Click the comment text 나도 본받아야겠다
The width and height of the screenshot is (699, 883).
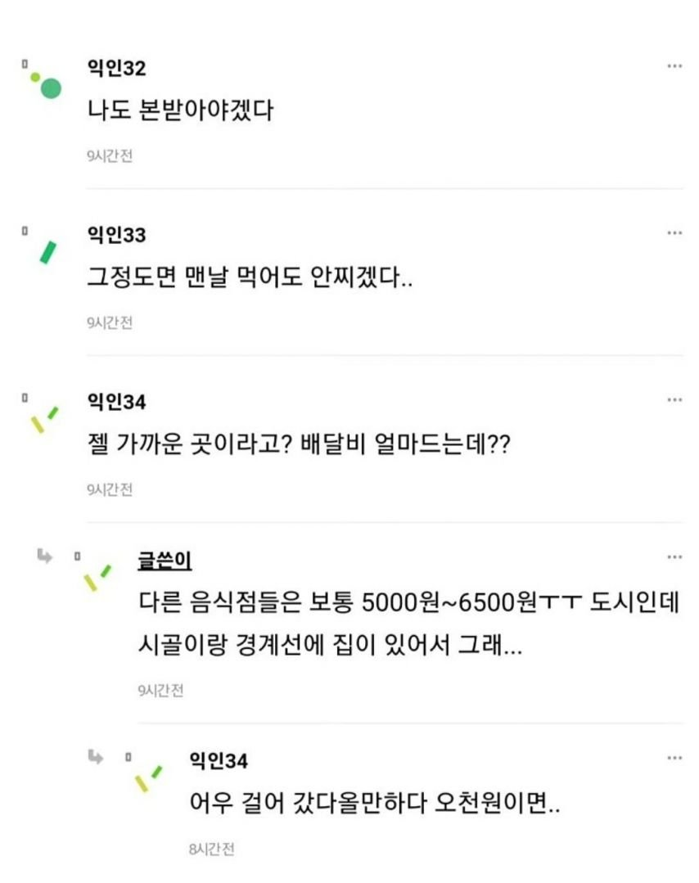tap(179, 110)
